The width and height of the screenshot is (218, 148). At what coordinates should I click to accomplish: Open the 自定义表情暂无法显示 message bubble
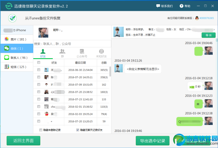point(143,69)
